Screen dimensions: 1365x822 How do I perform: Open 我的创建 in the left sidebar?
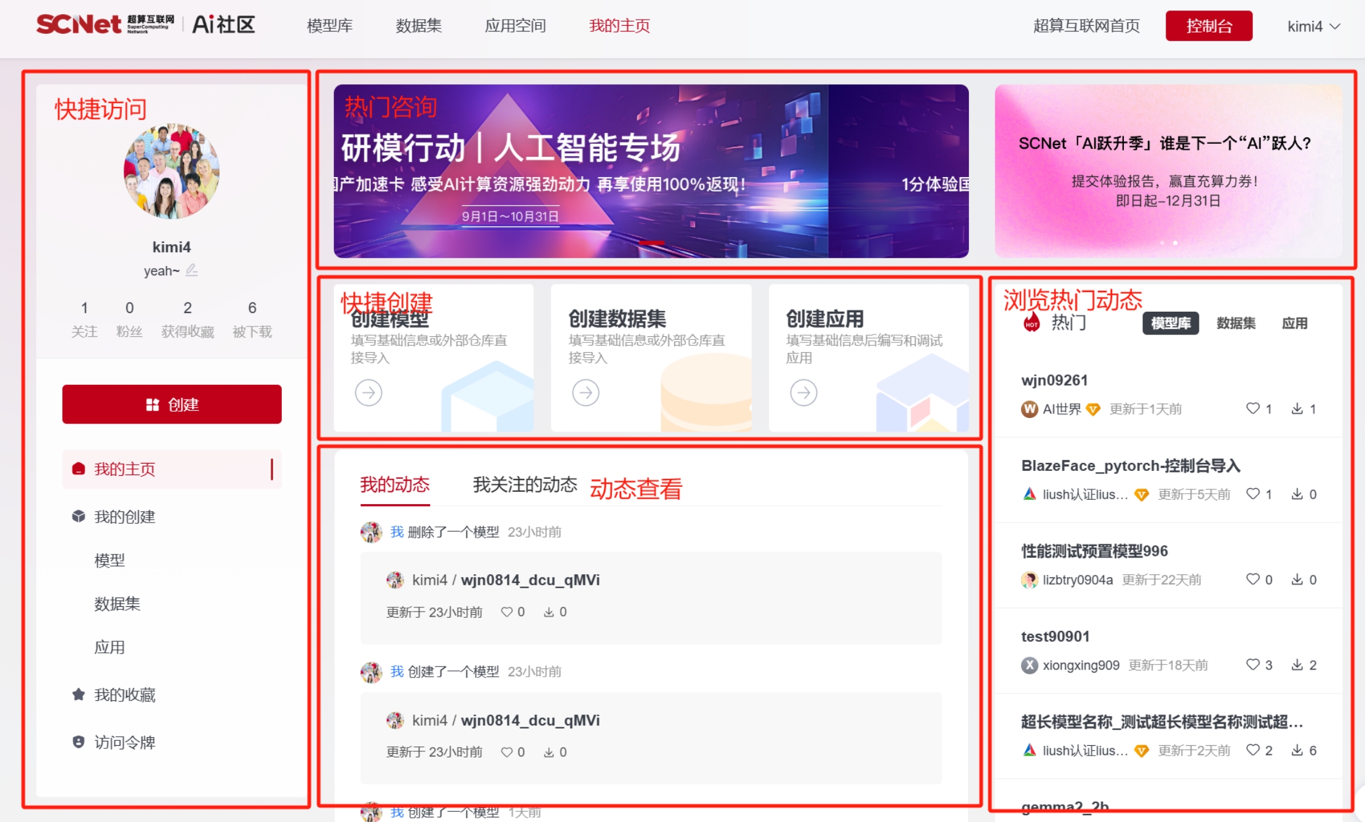[x=124, y=516]
